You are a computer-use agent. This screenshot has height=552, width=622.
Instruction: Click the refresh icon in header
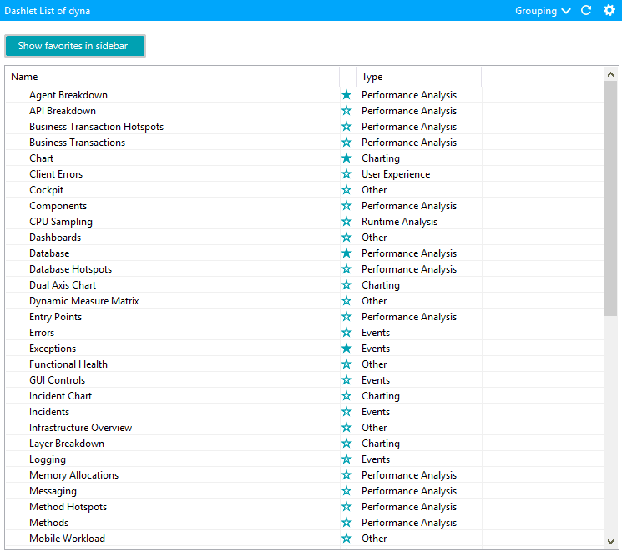point(586,10)
